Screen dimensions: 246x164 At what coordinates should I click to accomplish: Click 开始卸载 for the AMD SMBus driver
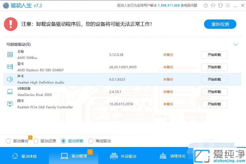click(214, 55)
